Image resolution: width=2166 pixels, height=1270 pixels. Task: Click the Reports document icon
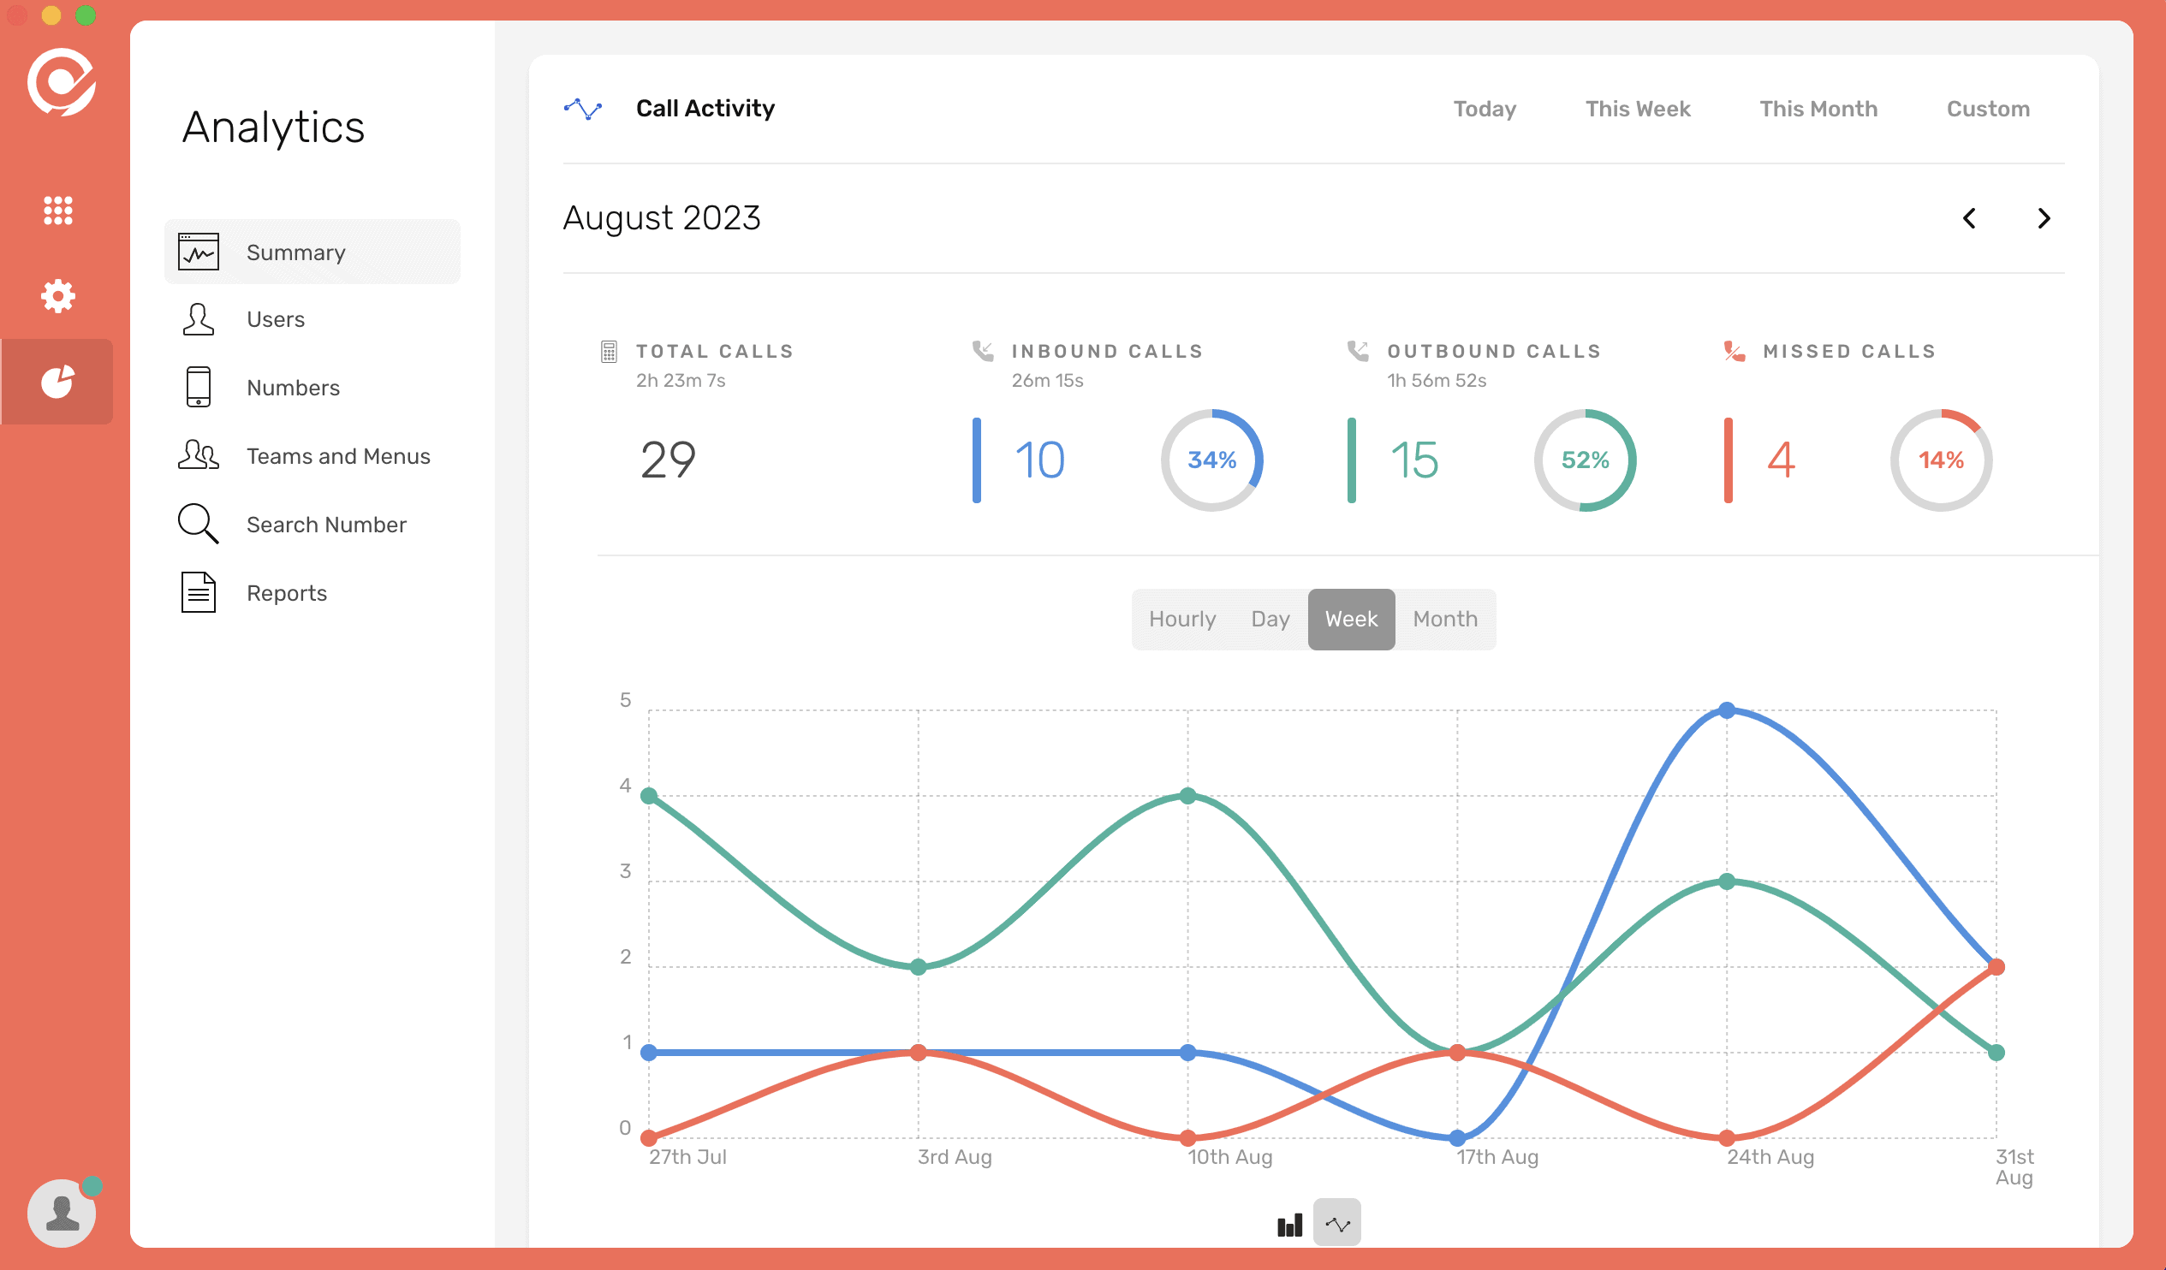tap(198, 592)
